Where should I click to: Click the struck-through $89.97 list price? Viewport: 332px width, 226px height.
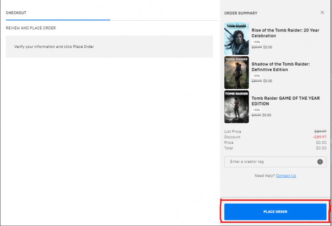coord(320,131)
